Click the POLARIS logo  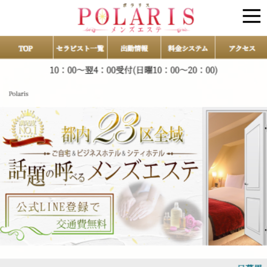point(136,18)
